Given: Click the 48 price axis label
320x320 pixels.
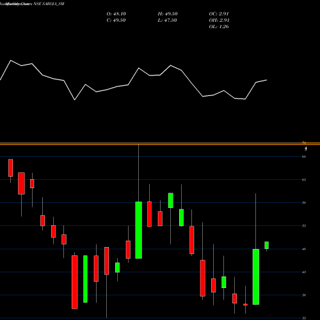Looking at the screenshot, I should [x=304, y=249].
